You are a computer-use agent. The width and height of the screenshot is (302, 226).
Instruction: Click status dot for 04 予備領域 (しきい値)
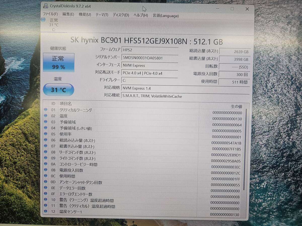pyautogui.click(x=46, y=128)
